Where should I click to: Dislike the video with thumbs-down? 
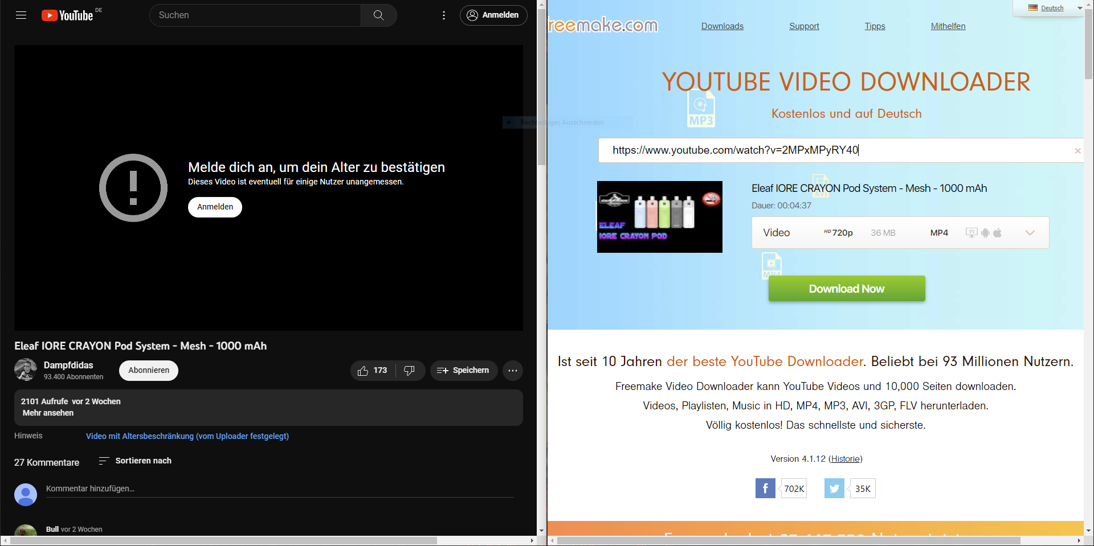[410, 371]
